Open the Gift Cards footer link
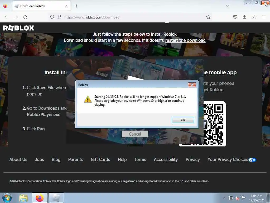The image size is (270, 203). click(100, 159)
